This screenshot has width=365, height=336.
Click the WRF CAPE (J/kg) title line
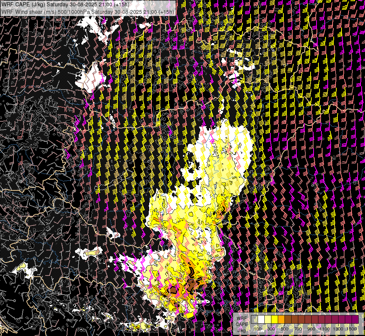pyautogui.click(x=65, y=4)
